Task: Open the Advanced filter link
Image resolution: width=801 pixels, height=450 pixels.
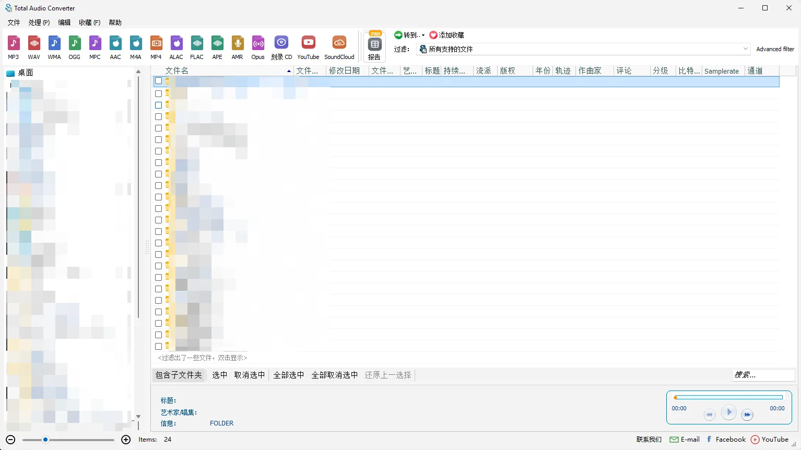Action: pos(775,49)
